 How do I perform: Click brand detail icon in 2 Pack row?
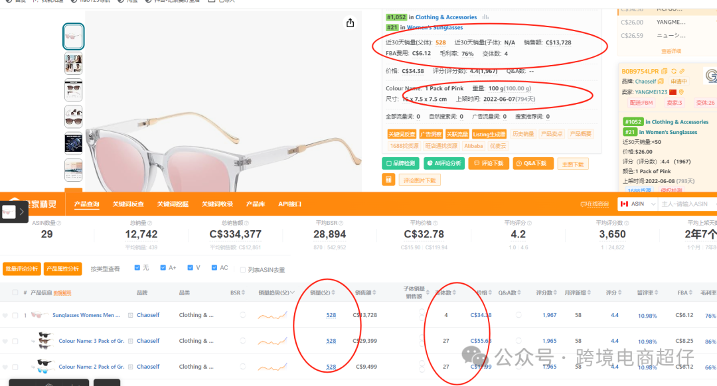click(x=131, y=367)
